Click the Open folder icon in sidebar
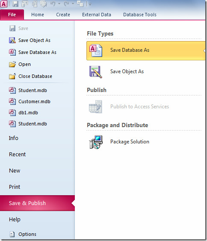207x241 pixels. pos(12,64)
